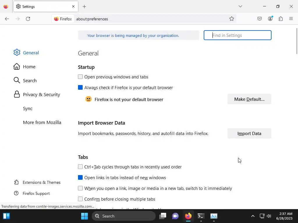Click the Firefox View icon in the tab bar

[6, 7]
